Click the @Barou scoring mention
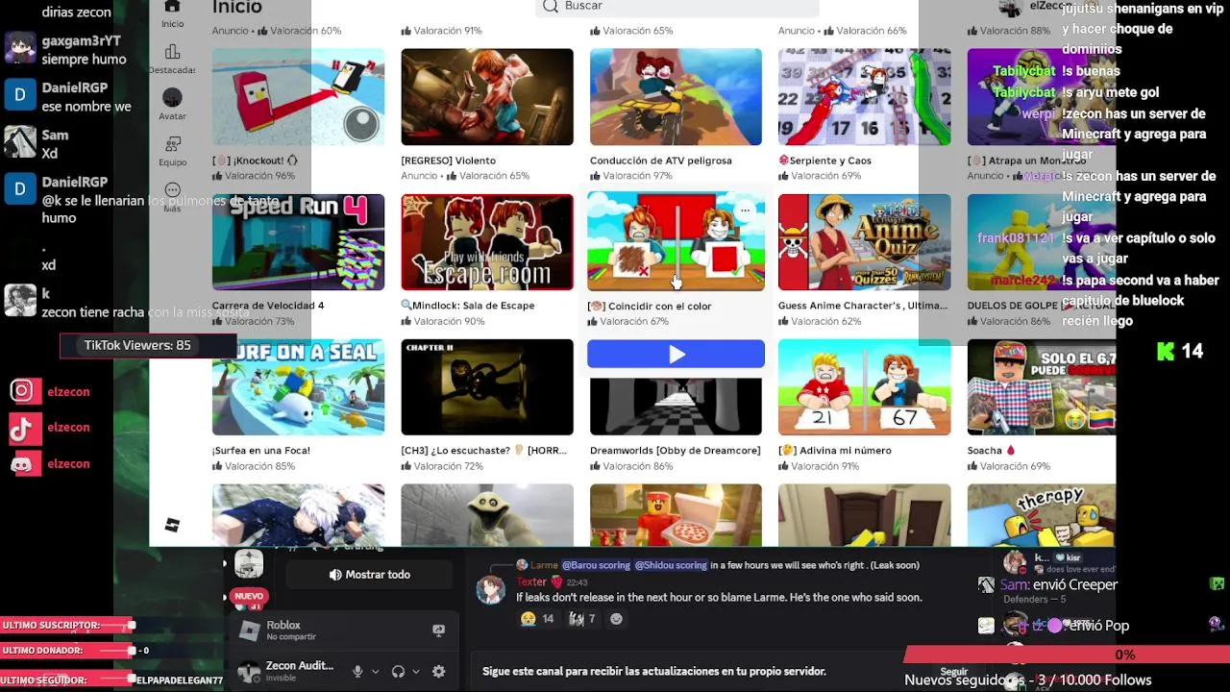 [596, 565]
